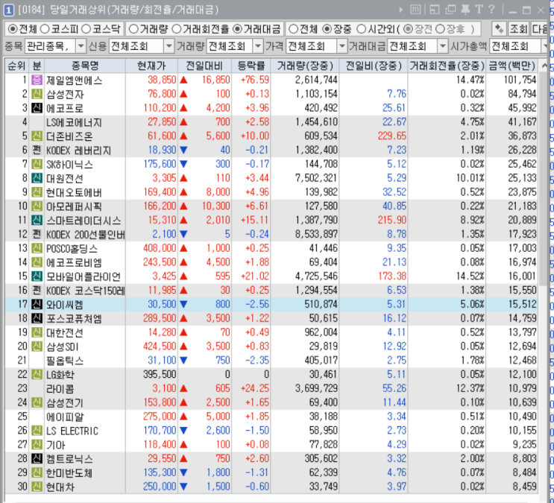Select the 장후 sub-radio button
Viewport: 554px width, 503px height.
(440, 29)
